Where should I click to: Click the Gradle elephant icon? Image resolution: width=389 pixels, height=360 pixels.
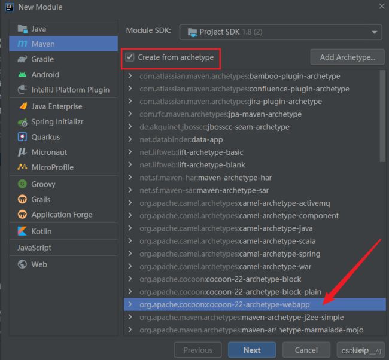[x=22, y=59]
